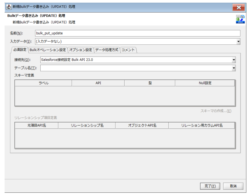Open the 入力データ dropdown list
Viewport: 250px width, 195px height.
pyautogui.click(x=238, y=42)
